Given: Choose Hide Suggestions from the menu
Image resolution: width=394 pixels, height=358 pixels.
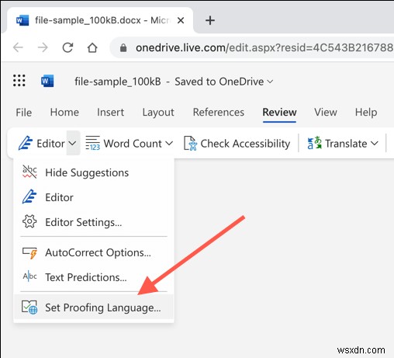Looking at the screenshot, I should point(94,172).
